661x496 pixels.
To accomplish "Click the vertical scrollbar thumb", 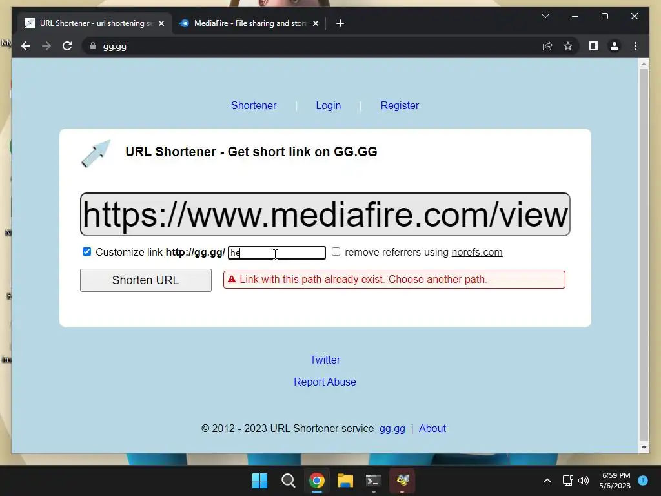I will click(644, 254).
